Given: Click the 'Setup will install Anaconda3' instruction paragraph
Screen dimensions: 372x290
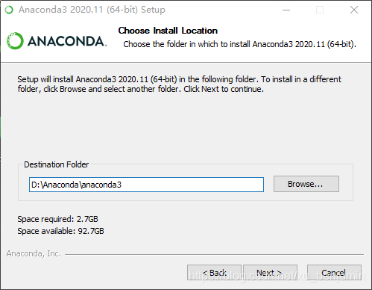Looking at the screenshot, I should (179, 84).
